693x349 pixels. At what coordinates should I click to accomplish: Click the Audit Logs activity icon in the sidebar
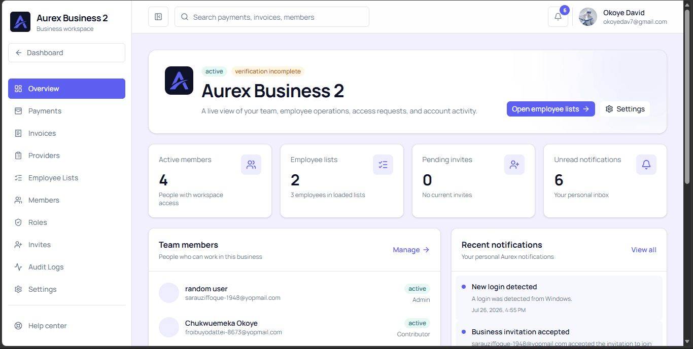click(x=18, y=267)
